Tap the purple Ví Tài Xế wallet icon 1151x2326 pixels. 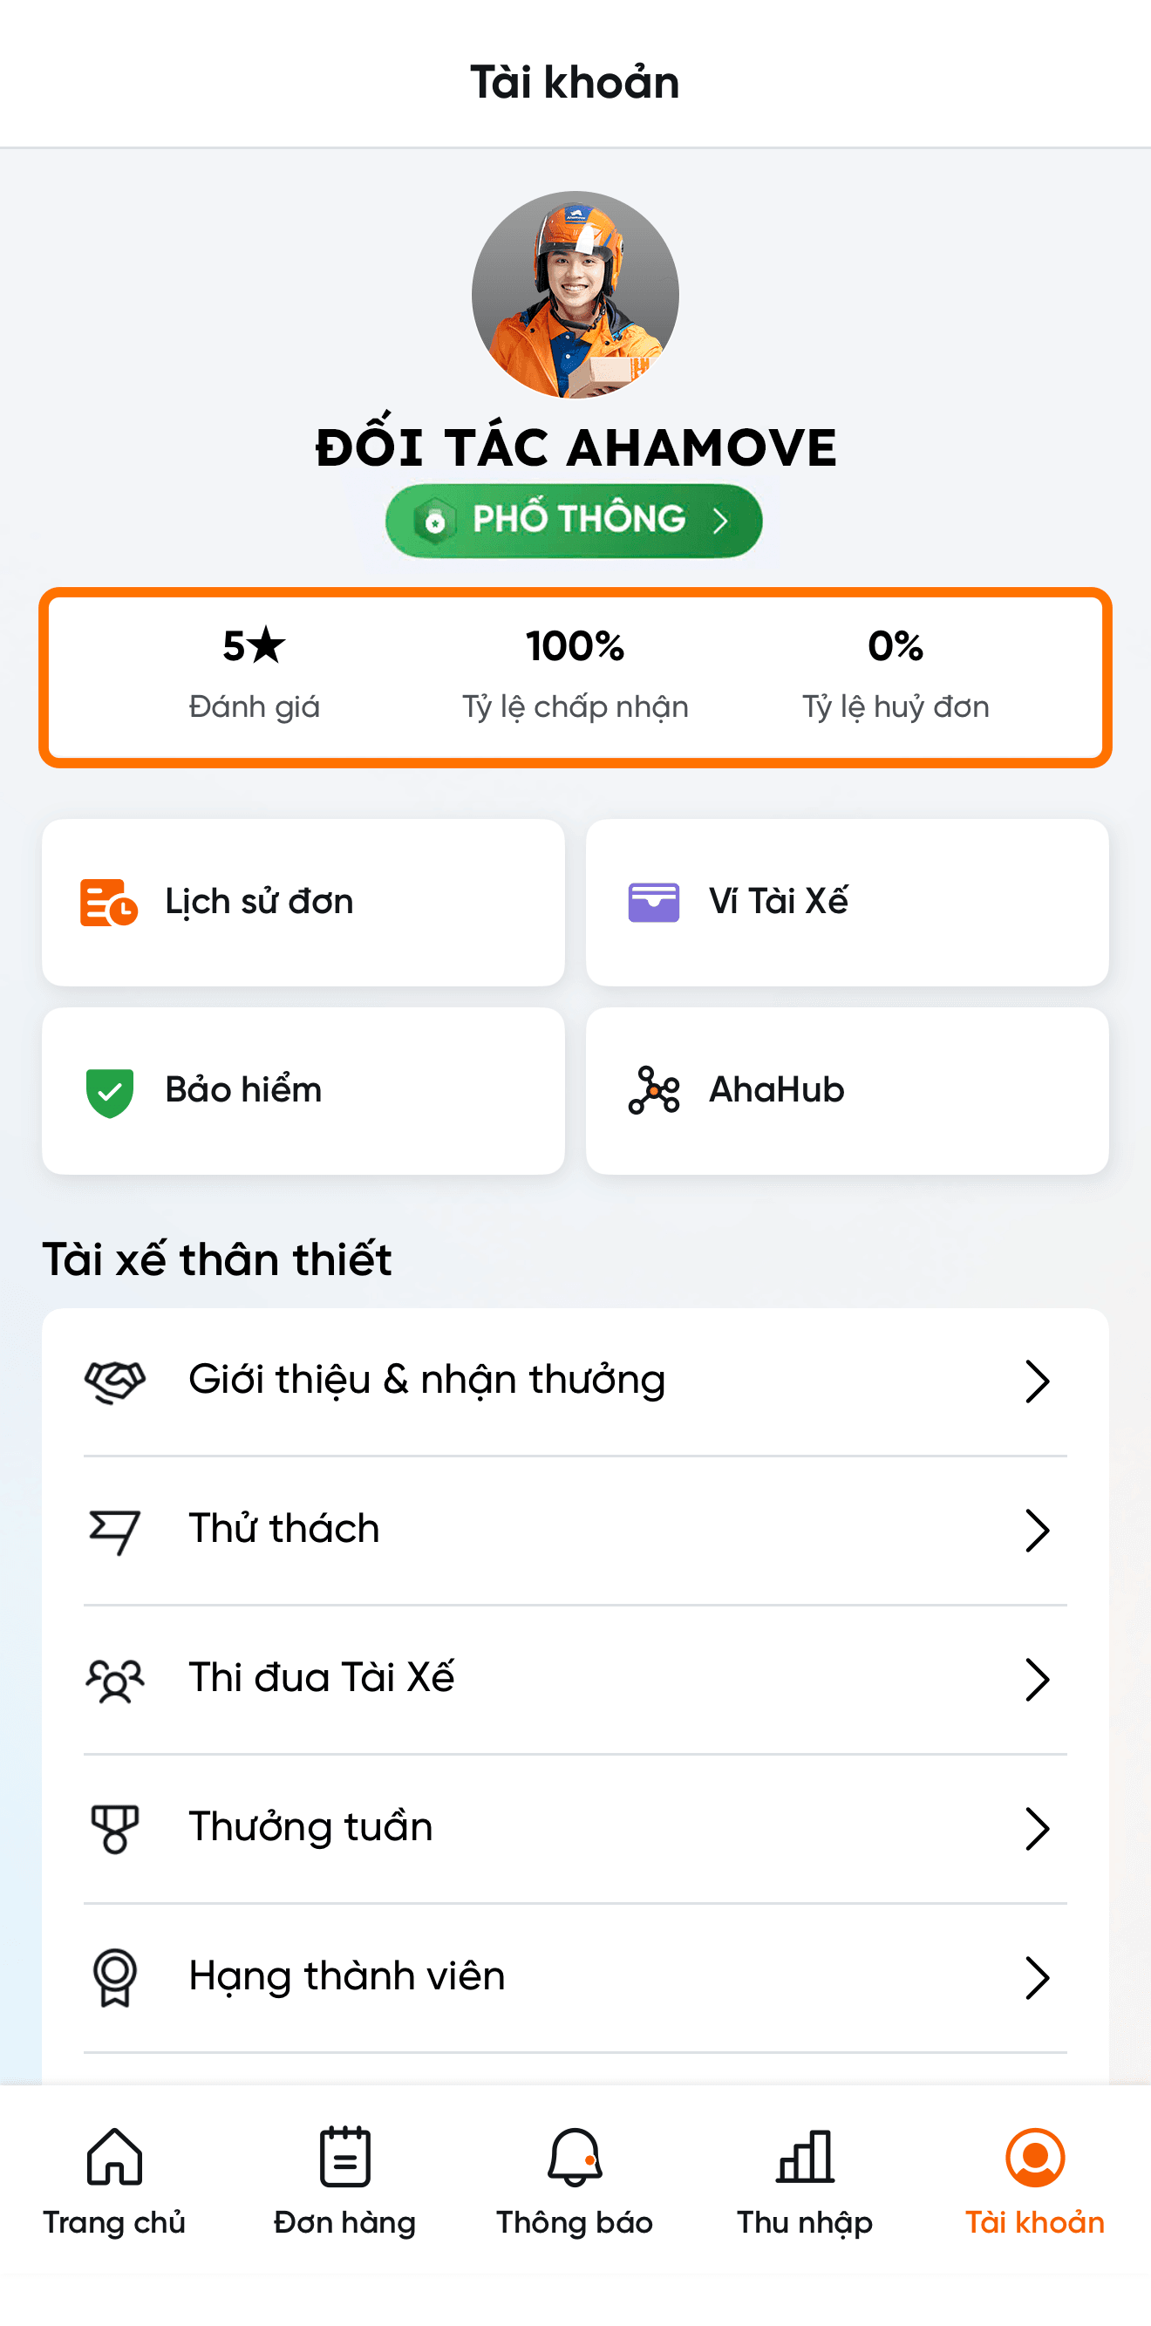pos(654,902)
